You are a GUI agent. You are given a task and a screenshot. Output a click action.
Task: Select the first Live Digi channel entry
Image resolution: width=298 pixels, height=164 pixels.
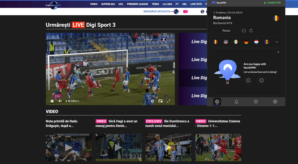click(x=193, y=42)
